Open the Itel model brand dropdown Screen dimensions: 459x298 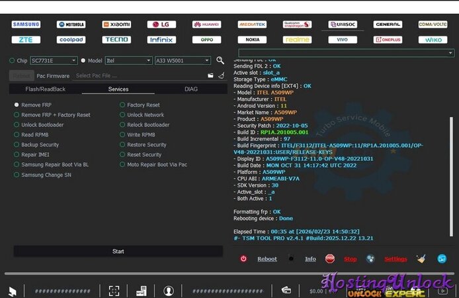click(x=128, y=60)
